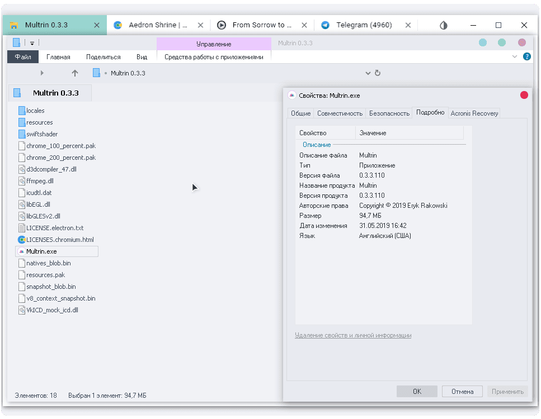Click the up-arrow parent folder icon

coord(75,73)
